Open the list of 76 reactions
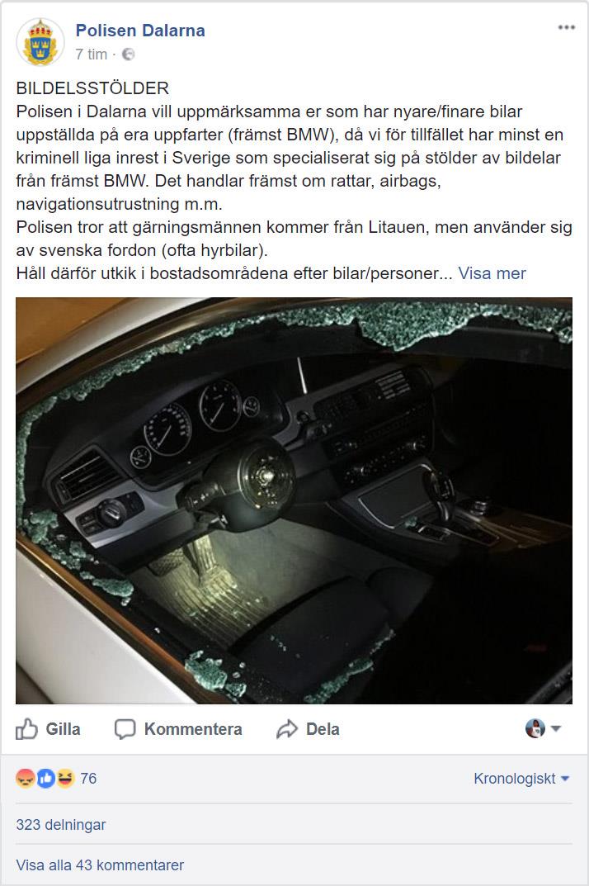Image resolution: width=589 pixels, height=886 pixels. [x=88, y=778]
